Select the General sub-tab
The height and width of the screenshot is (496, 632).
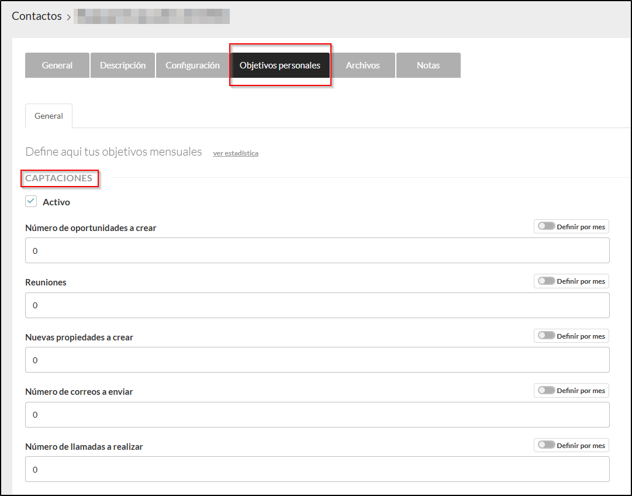(49, 116)
